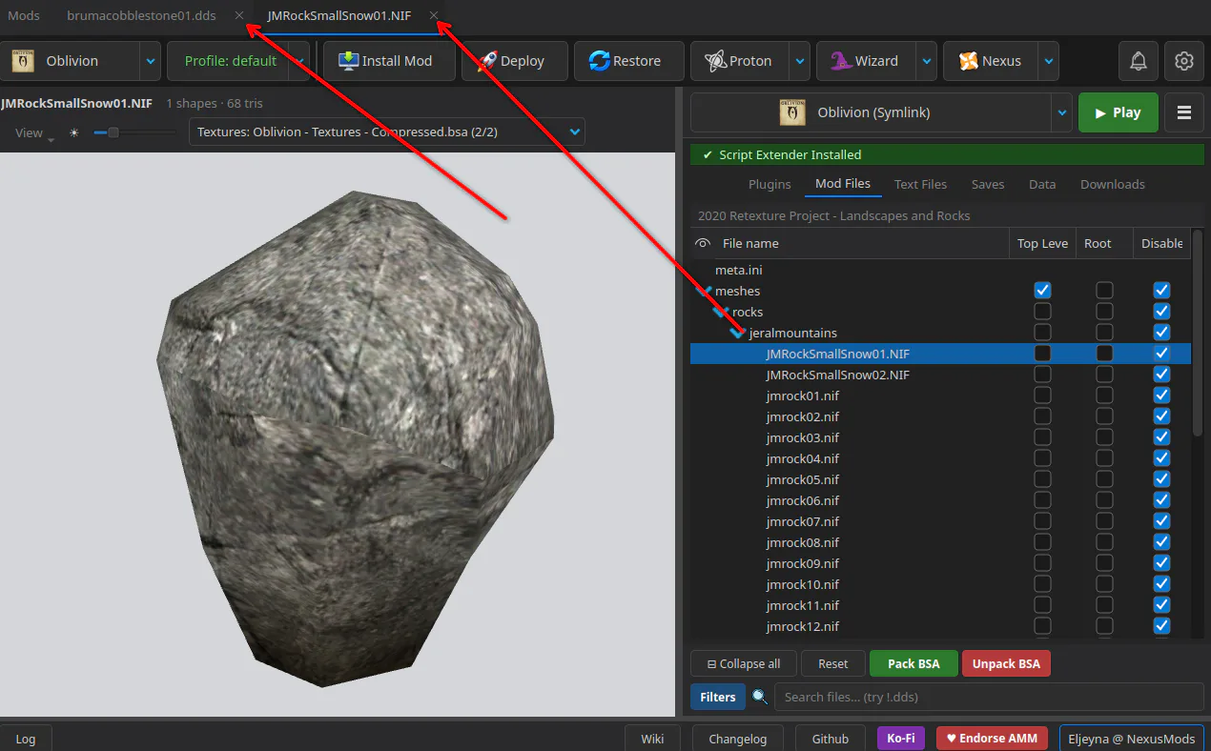This screenshot has height=751, width=1211.
Task: Toggle Top Level checkbox for meshes
Action: [1042, 290]
